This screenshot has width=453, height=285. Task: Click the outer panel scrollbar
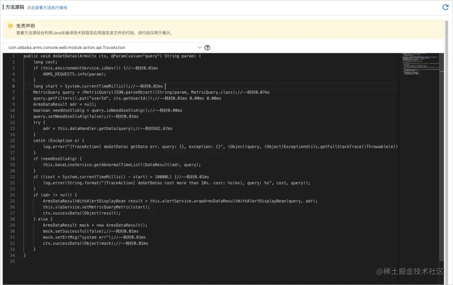pyautogui.click(x=447, y=139)
